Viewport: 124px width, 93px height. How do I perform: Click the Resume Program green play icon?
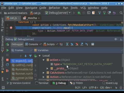(7, 50)
